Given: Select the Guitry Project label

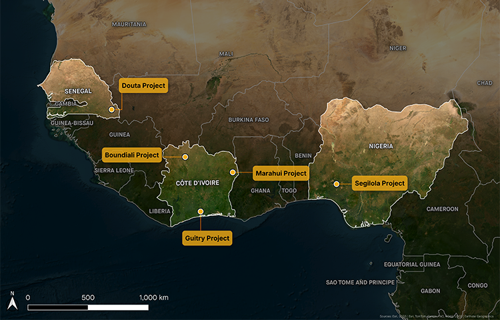Looking at the screenshot, I should point(207,238).
